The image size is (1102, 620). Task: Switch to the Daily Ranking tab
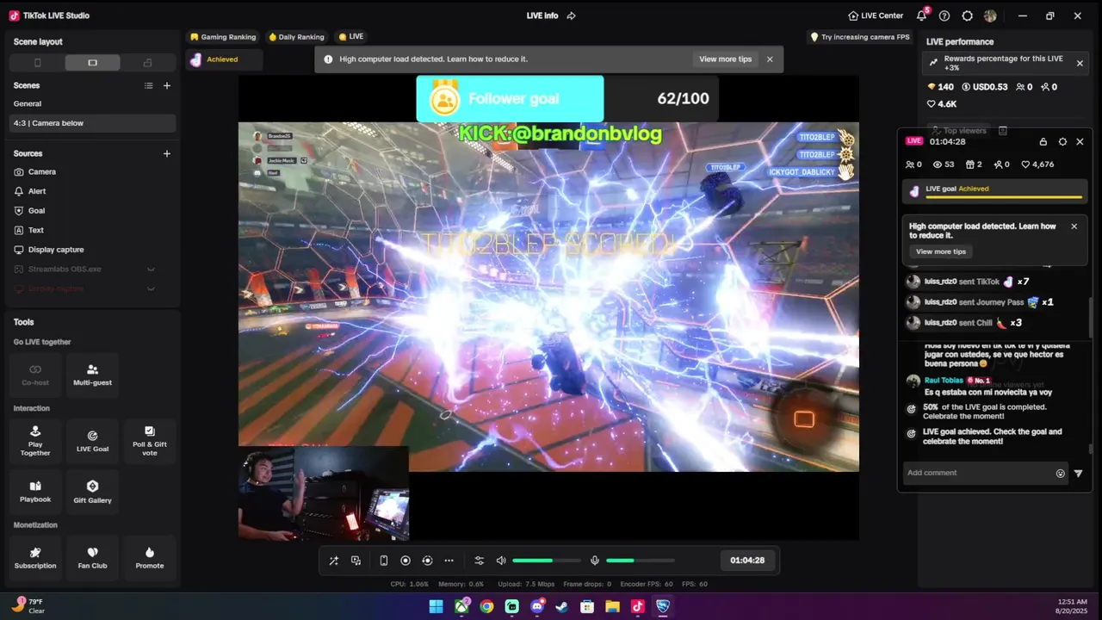tap(296, 37)
